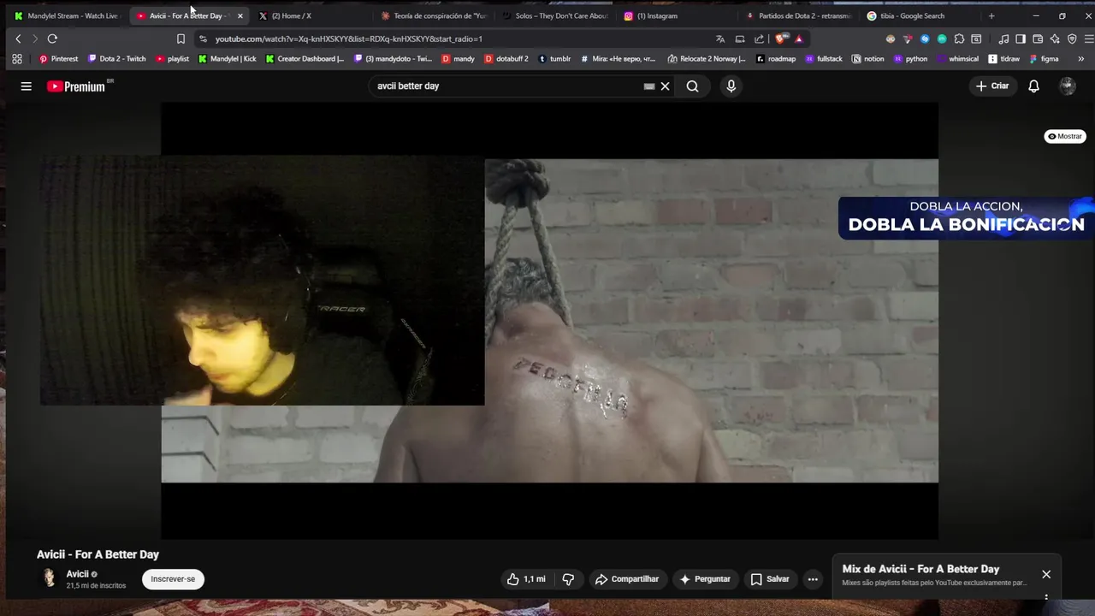Open a new browser tab
This screenshot has height=616, width=1095.
pyautogui.click(x=991, y=15)
